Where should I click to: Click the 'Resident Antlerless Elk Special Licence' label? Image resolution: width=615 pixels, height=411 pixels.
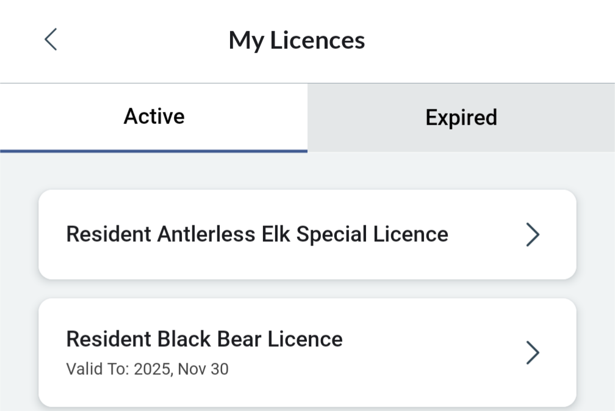(257, 234)
